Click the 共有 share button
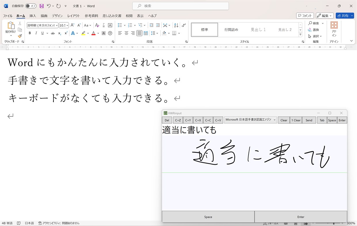The image size is (357, 226). point(345,16)
